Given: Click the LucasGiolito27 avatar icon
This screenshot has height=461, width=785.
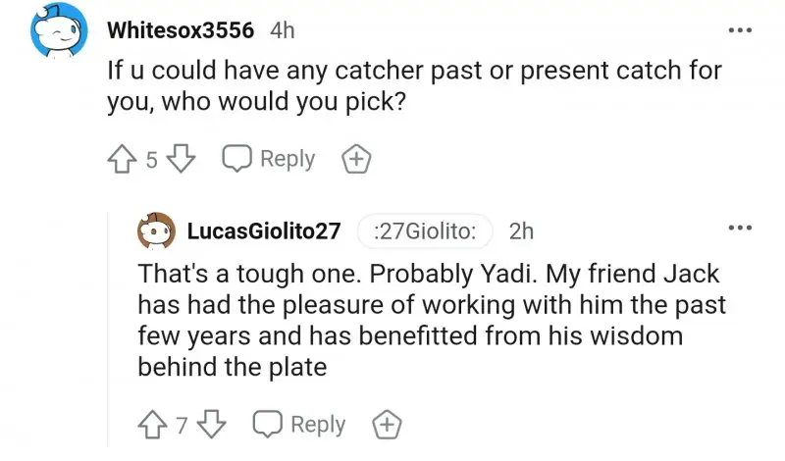Looking at the screenshot, I should click(155, 231).
